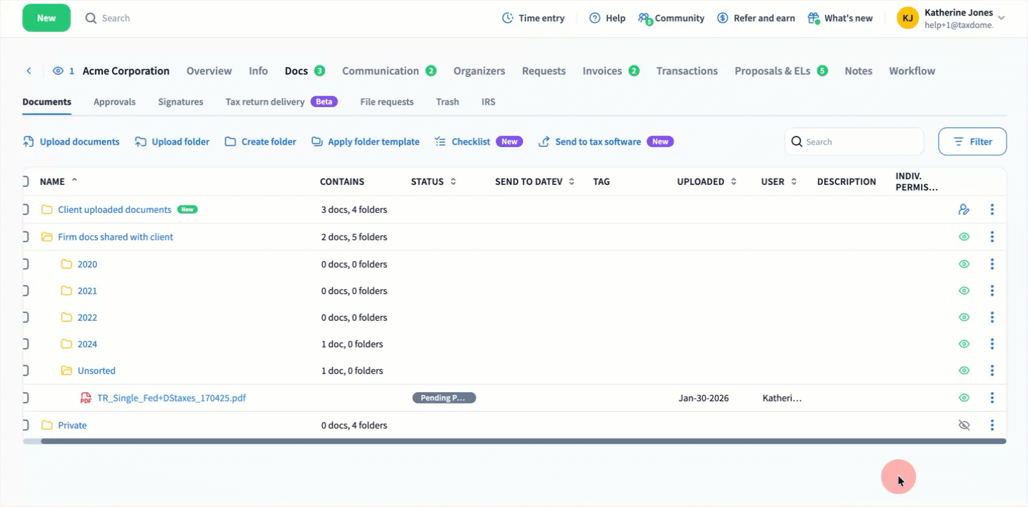Open the Help question mark icon

click(x=595, y=18)
